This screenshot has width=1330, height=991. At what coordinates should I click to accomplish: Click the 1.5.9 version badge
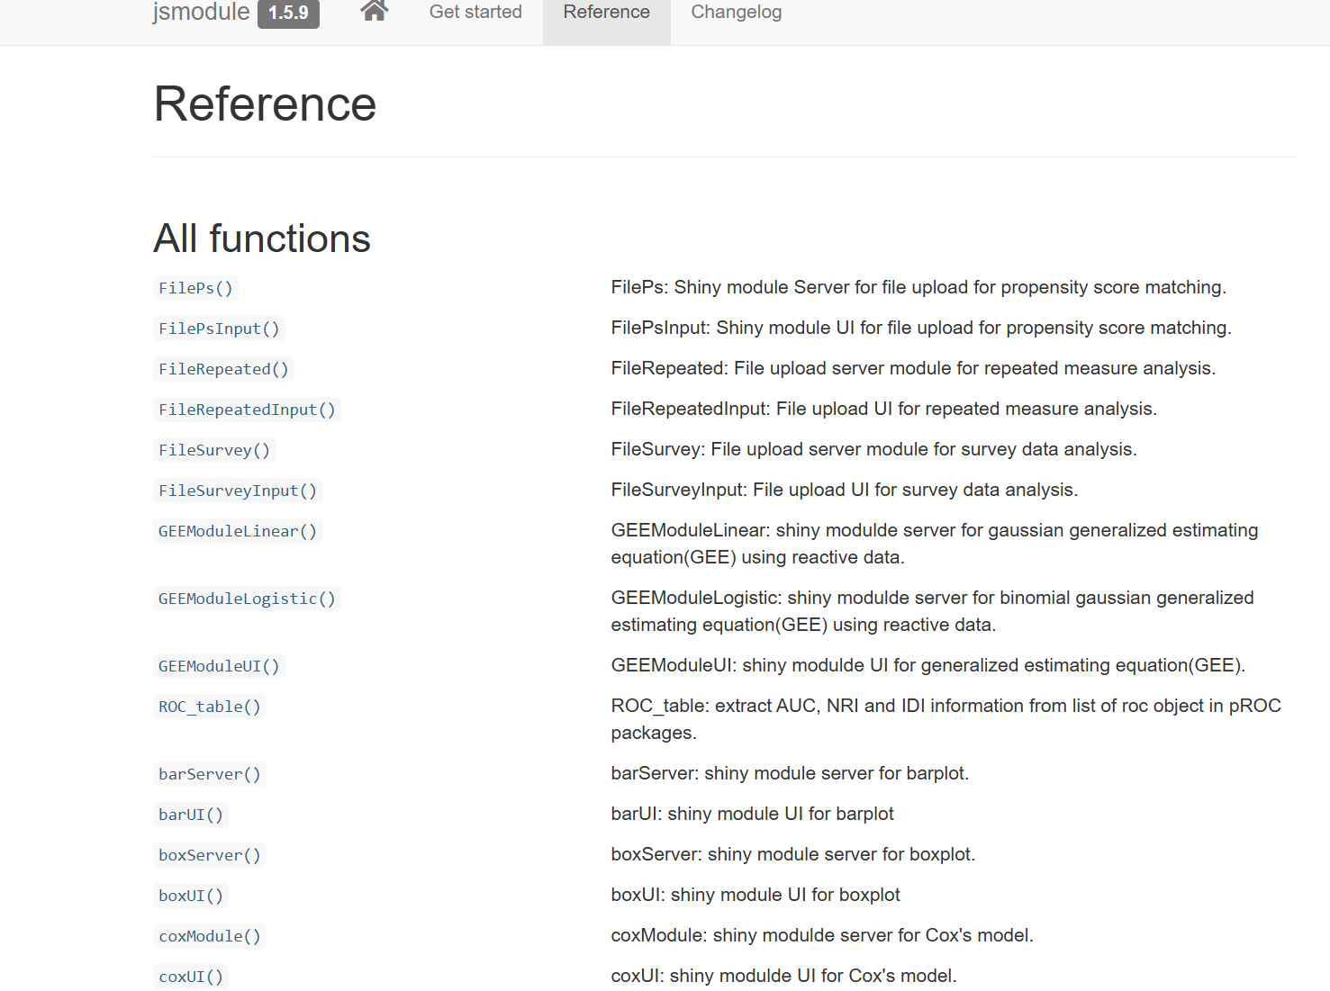click(x=288, y=14)
